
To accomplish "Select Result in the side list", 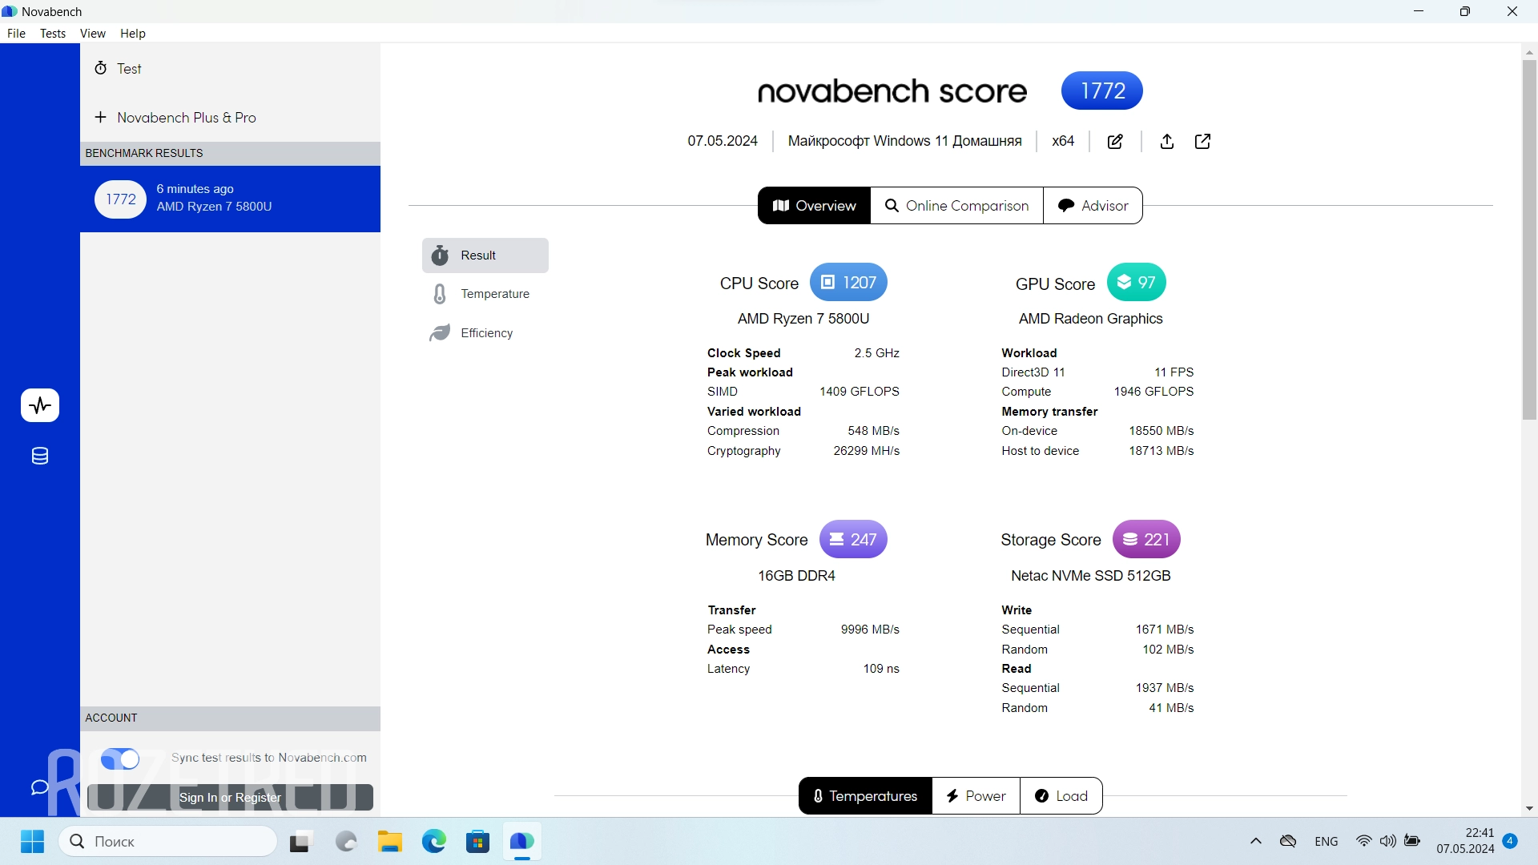I will [485, 255].
